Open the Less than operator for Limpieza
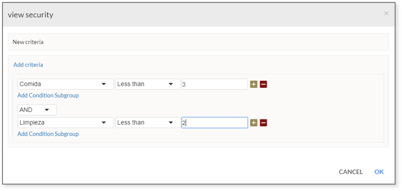Image resolution: width=402 pixels, height=191 pixels. point(148,123)
